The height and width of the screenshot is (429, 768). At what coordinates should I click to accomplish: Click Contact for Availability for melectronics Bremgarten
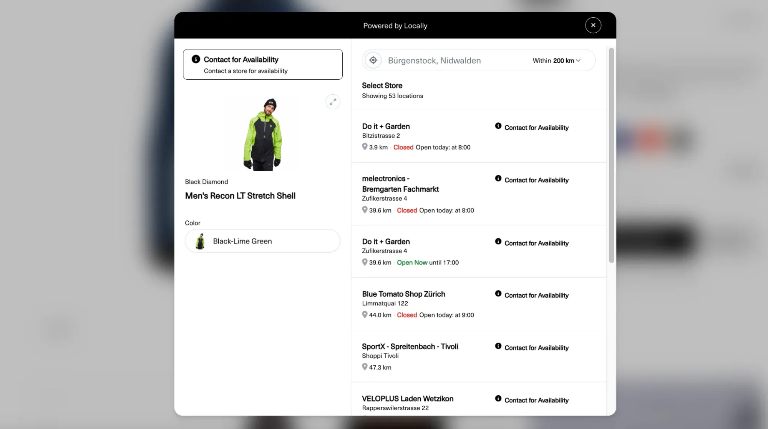(x=536, y=180)
